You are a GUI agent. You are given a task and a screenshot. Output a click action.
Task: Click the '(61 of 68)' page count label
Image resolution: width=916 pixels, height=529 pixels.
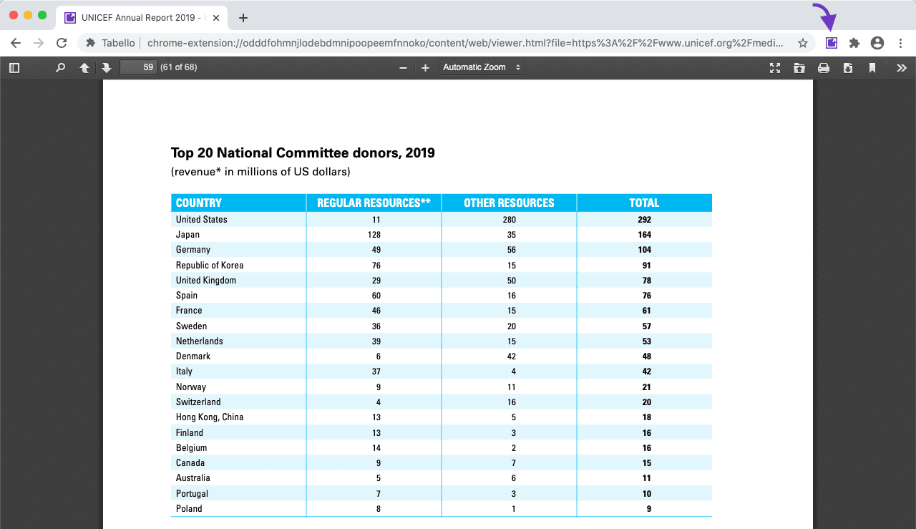pyautogui.click(x=179, y=67)
